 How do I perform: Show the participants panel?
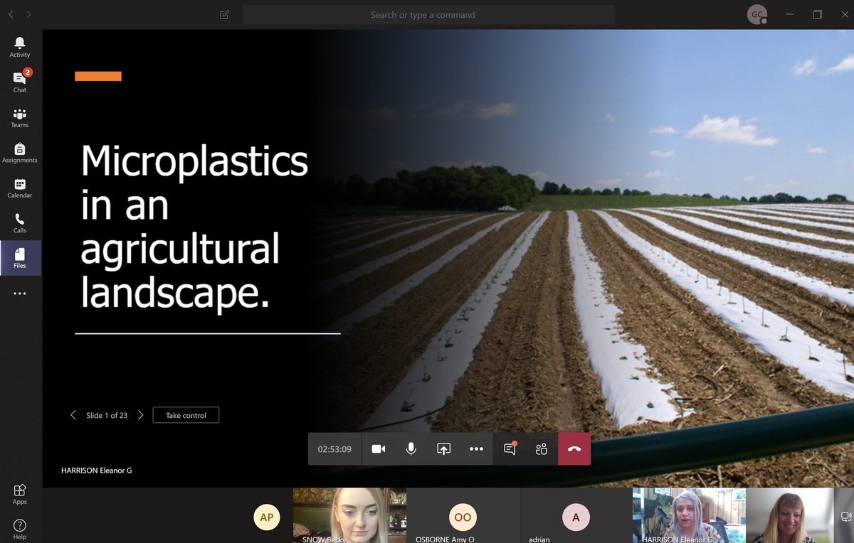(542, 449)
